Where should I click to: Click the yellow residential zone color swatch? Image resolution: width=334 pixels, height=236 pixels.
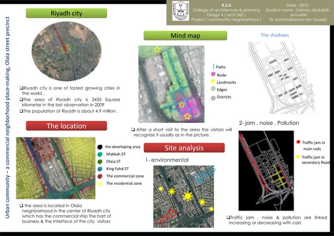tap(100, 183)
